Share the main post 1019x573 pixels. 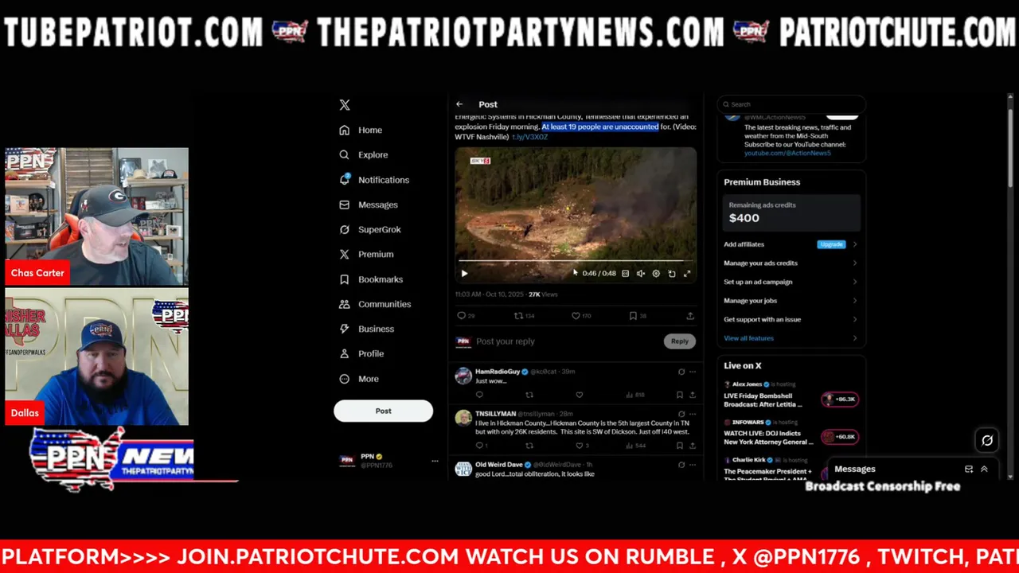click(x=690, y=316)
